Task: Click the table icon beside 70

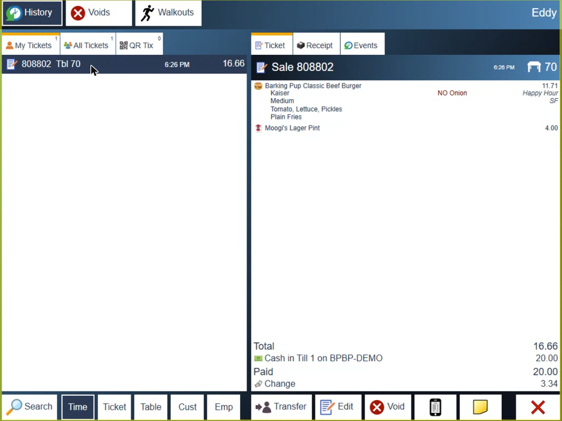Action: [534, 67]
